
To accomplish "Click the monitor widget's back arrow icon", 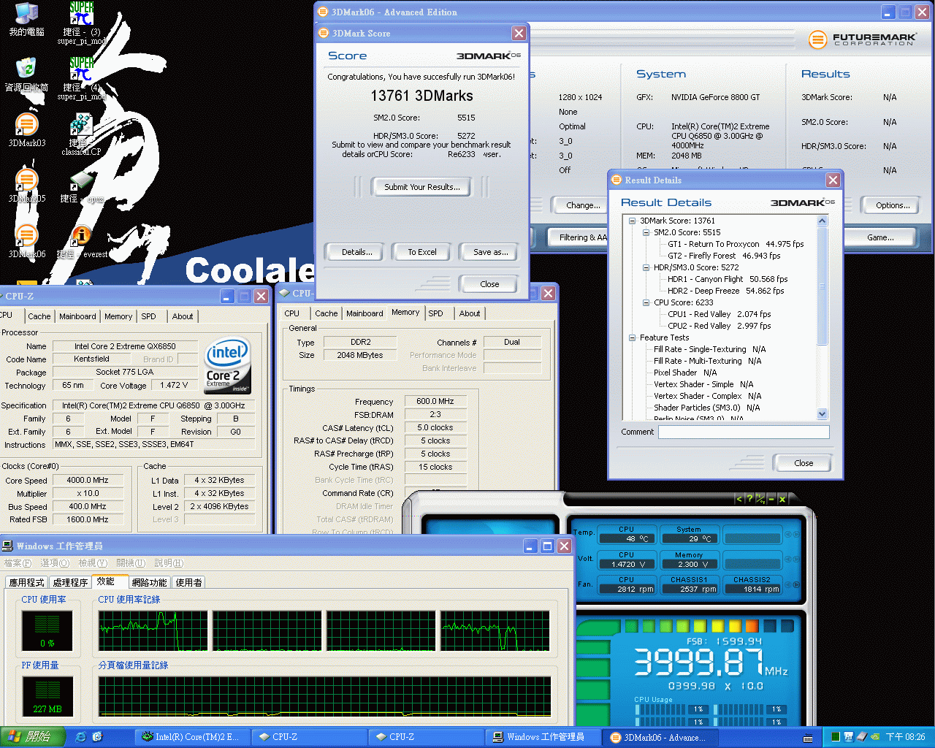I will (739, 499).
